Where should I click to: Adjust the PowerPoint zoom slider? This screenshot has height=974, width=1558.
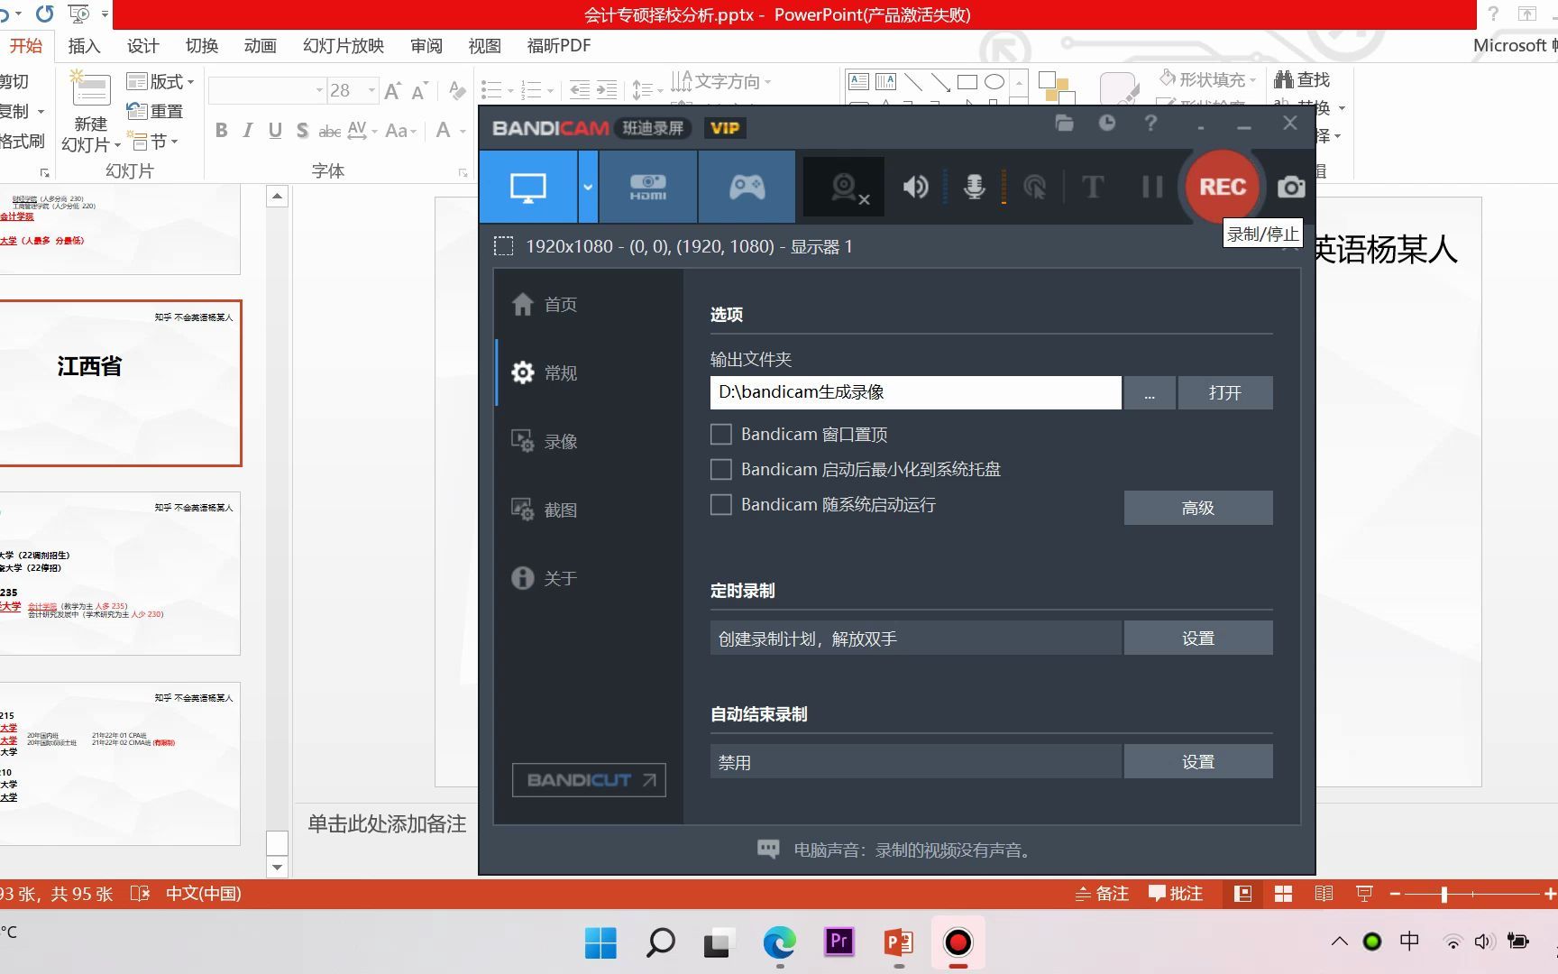click(x=1444, y=894)
